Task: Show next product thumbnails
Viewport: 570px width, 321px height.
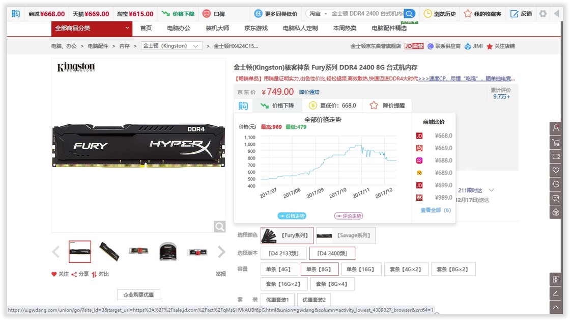Action: (221, 252)
